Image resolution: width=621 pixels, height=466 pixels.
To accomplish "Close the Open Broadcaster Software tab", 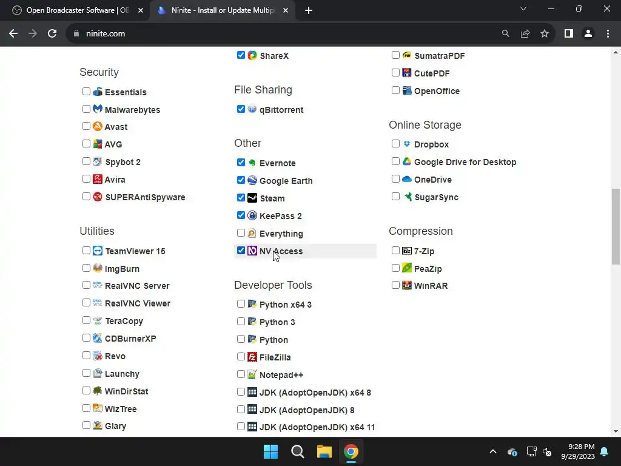I will pyautogui.click(x=141, y=10).
